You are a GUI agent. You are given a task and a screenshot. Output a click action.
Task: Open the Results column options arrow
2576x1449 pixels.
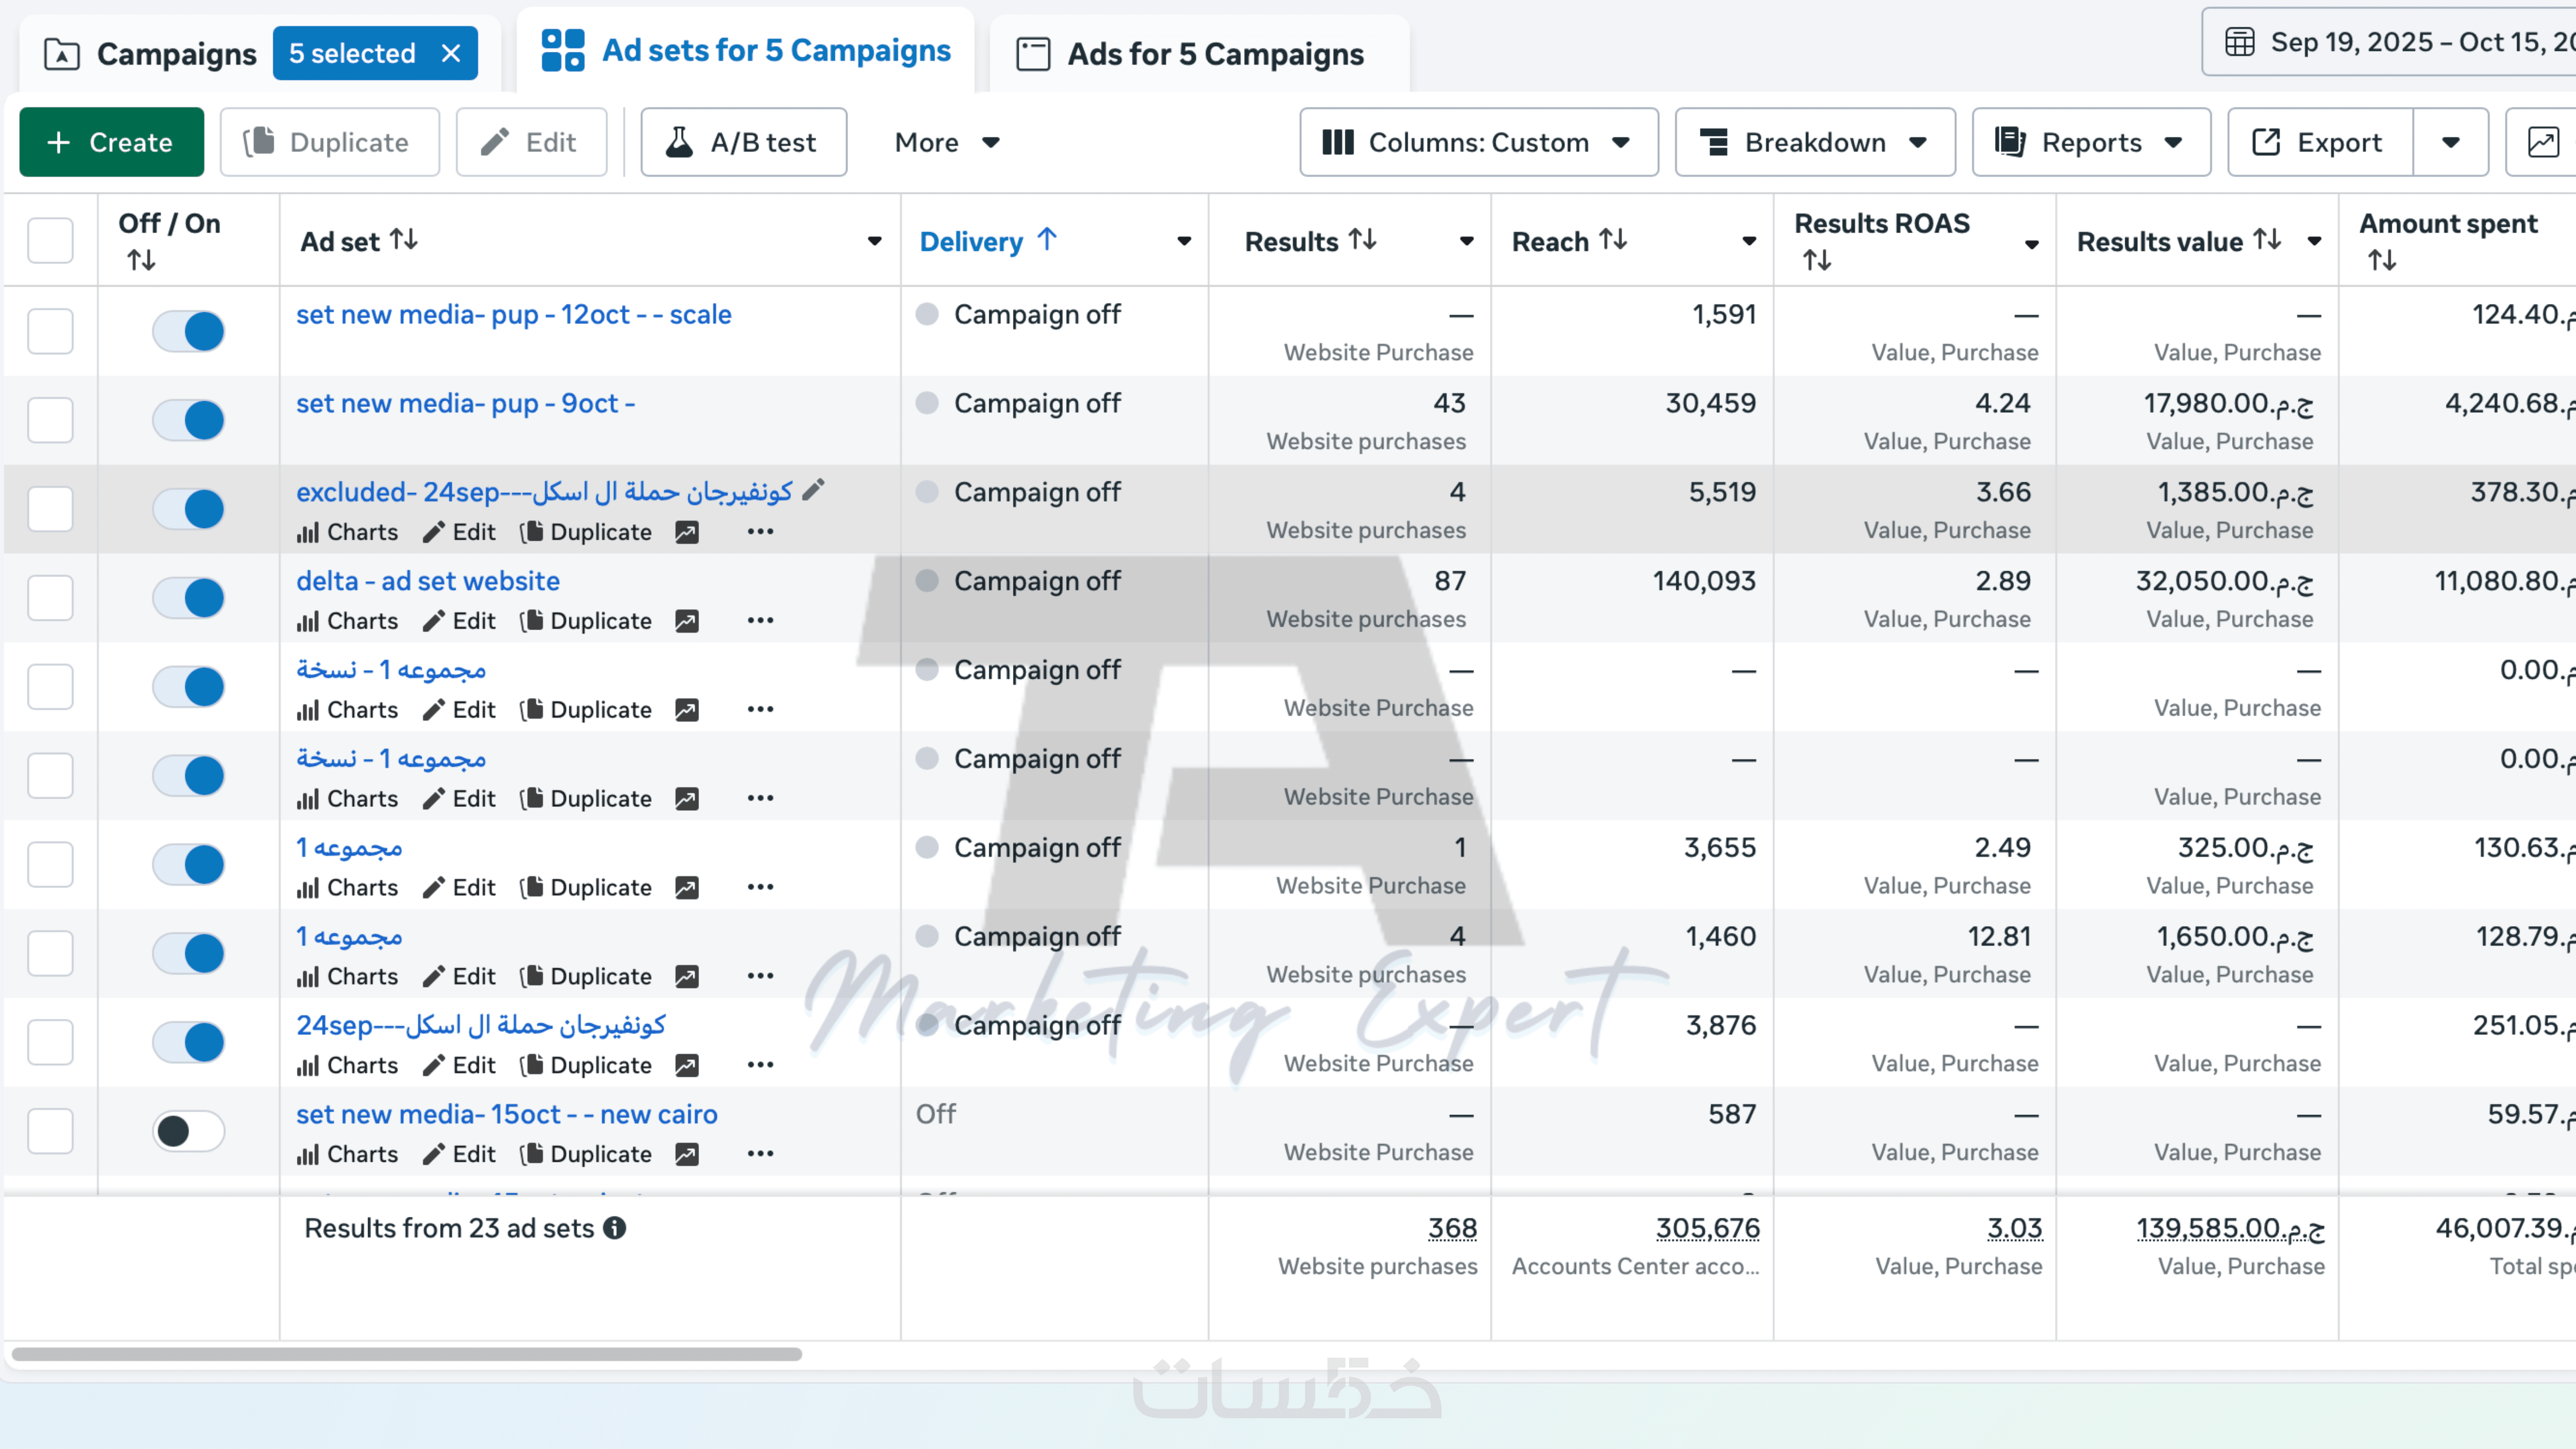[1467, 241]
